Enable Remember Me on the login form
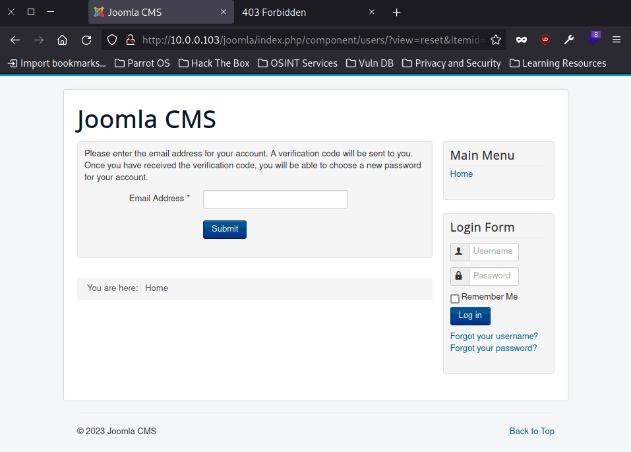 [454, 298]
